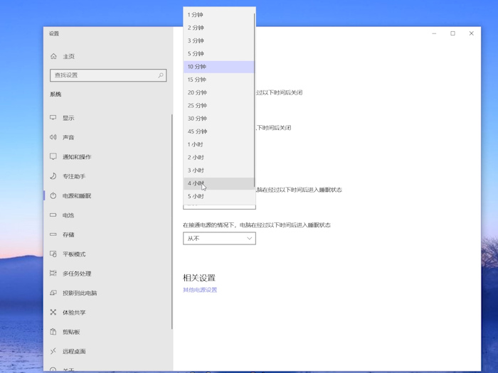
Task: Pick 3 小时 from the list
Action: point(219,171)
